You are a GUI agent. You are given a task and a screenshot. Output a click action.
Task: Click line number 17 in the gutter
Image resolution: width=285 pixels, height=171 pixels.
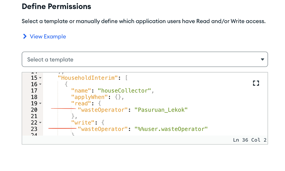[34, 90]
